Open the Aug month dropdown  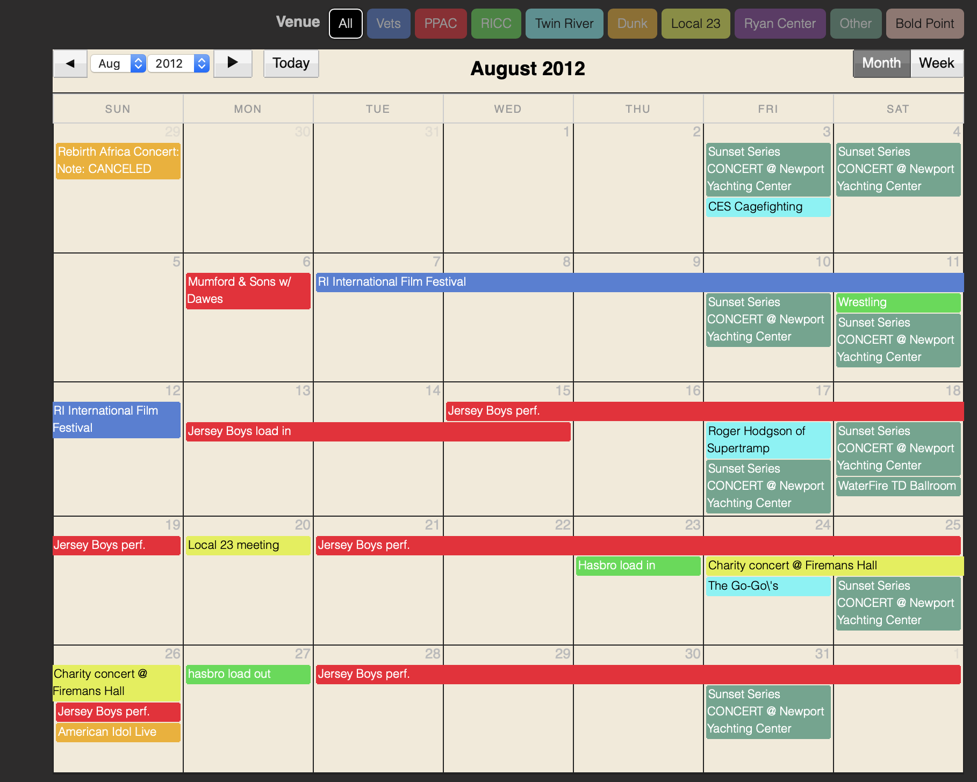click(118, 63)
